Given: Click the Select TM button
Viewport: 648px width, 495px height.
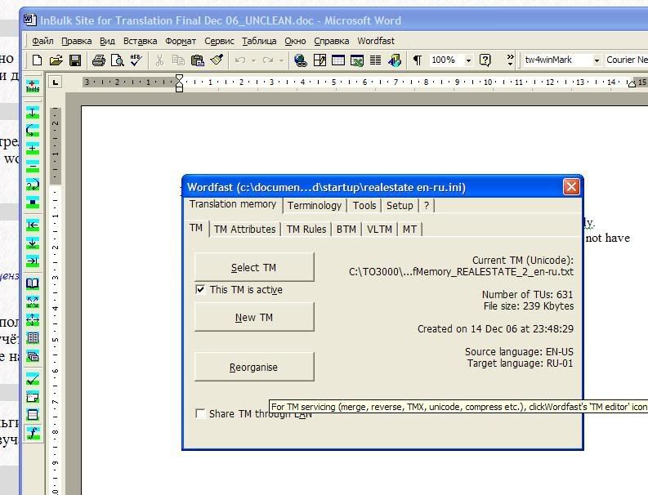Looking at the screenshot, I should click(254, 267).
